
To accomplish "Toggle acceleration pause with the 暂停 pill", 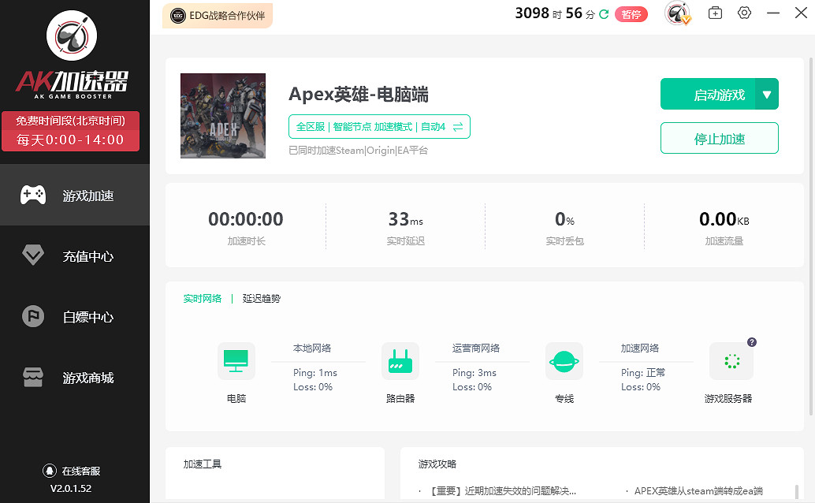I will [x=631, y=13].
